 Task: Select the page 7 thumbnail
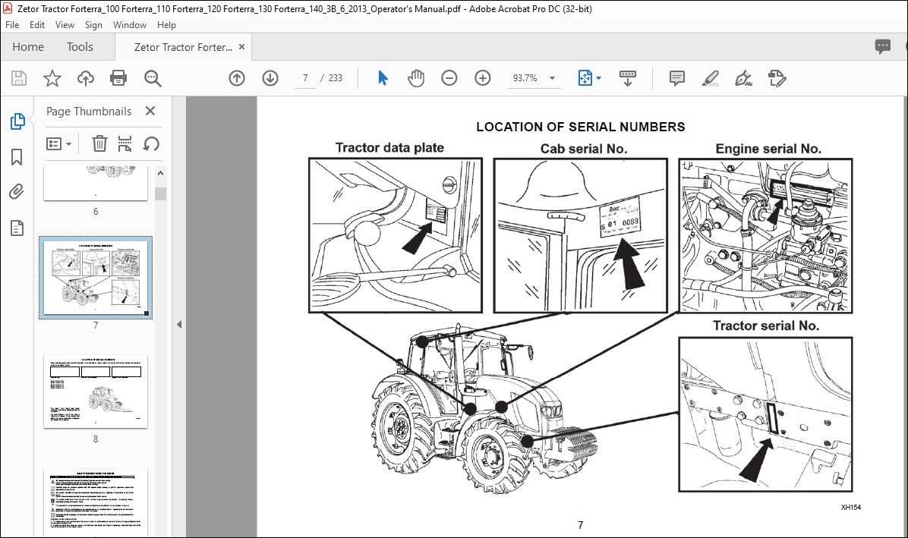point(96,278)
